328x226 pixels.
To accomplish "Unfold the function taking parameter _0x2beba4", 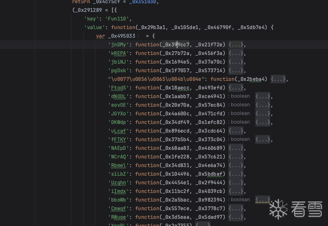I will point(278,79).
